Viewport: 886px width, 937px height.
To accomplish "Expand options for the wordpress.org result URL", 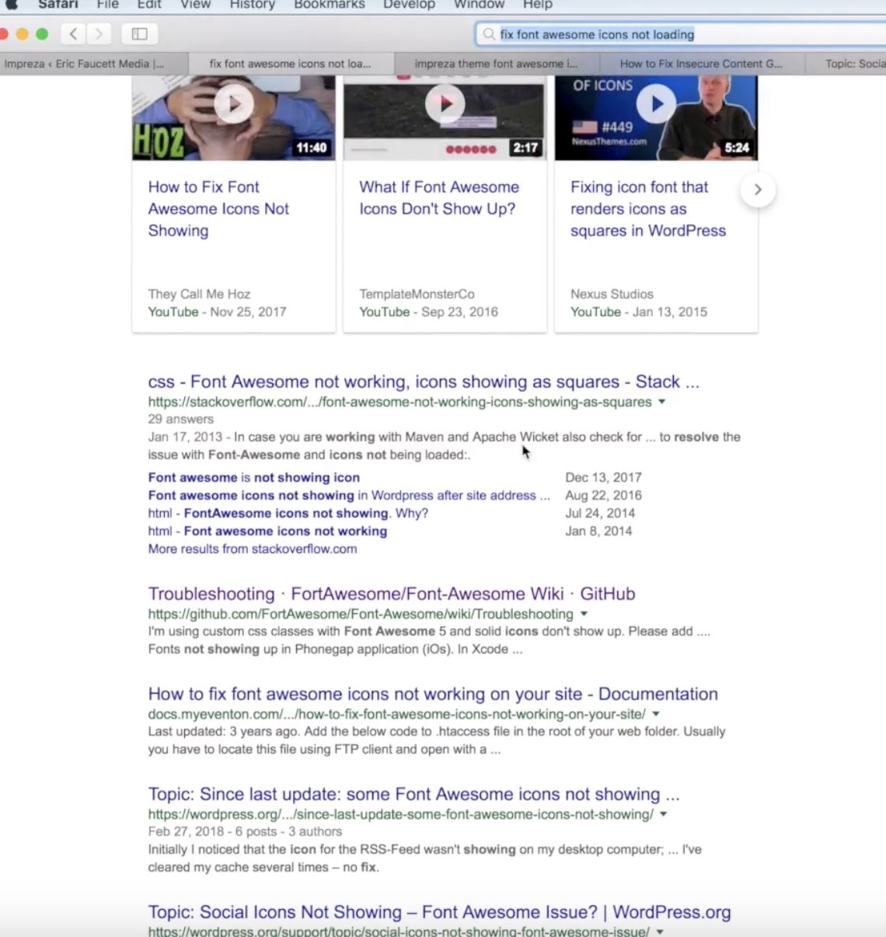I will coord(661,814).
